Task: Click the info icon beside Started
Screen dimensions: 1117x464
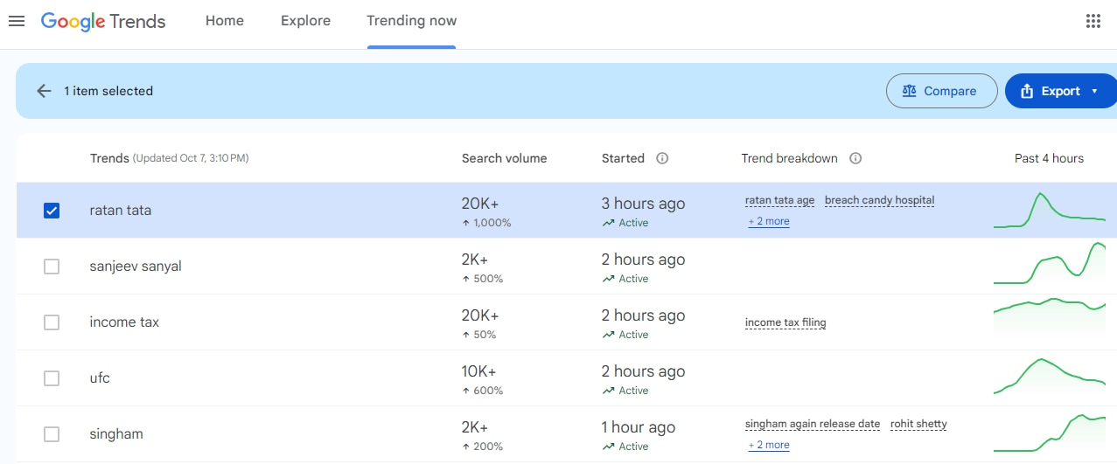Action: [662, 158]
